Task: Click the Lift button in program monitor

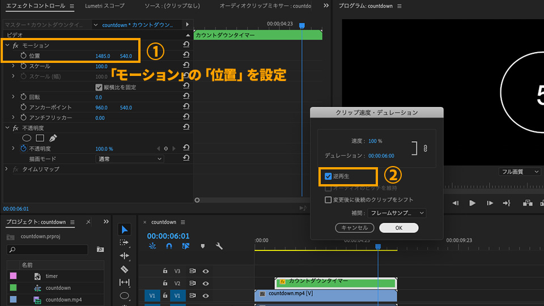Action: pyautogui.click(x=528, y=203)
